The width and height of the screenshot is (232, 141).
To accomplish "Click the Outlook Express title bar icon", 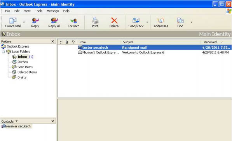I will tap(2, 4).
